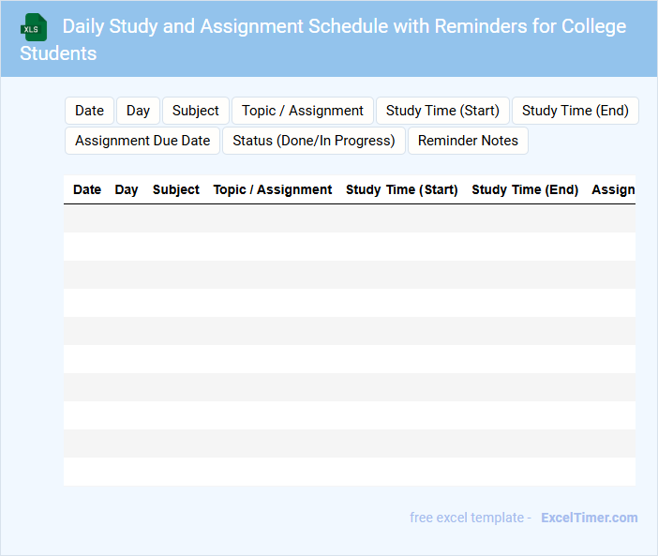Choose the Topic / Assignment tag
Viewport: 658px width, 556px height.
point(302,111)
